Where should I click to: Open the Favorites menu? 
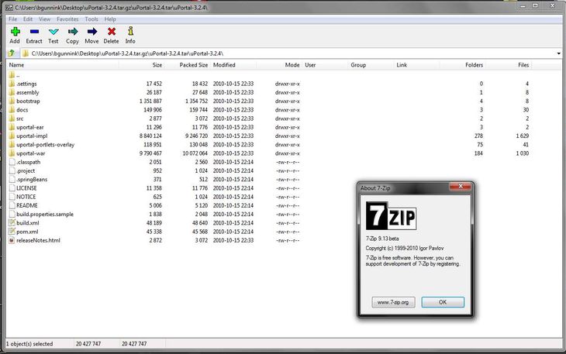(67, 19)
